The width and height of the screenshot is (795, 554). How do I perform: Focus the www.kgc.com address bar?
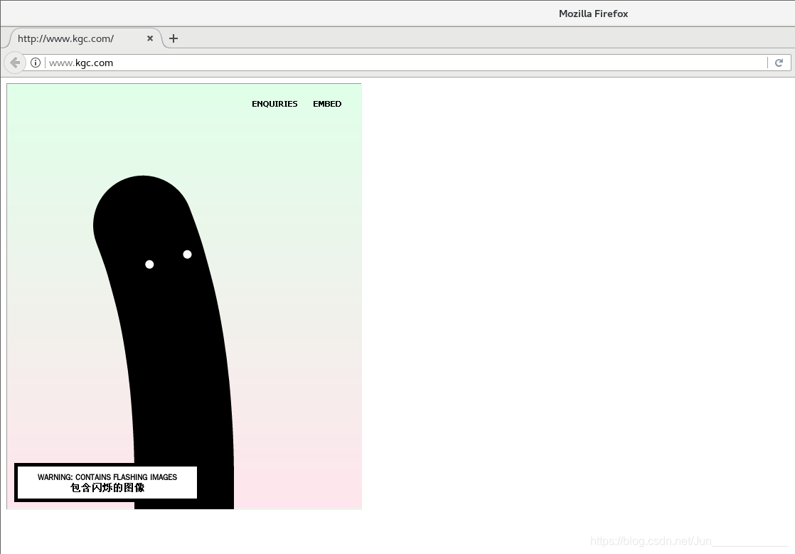(405, 63)
